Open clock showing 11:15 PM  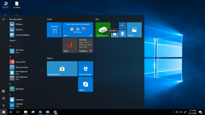tap(192, 112)
